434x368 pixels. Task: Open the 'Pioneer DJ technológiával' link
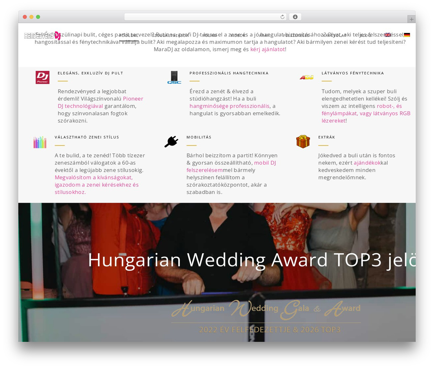click(100, 102)
